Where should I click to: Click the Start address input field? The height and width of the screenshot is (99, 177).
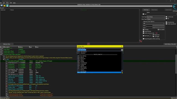click(x=155, y=26)
